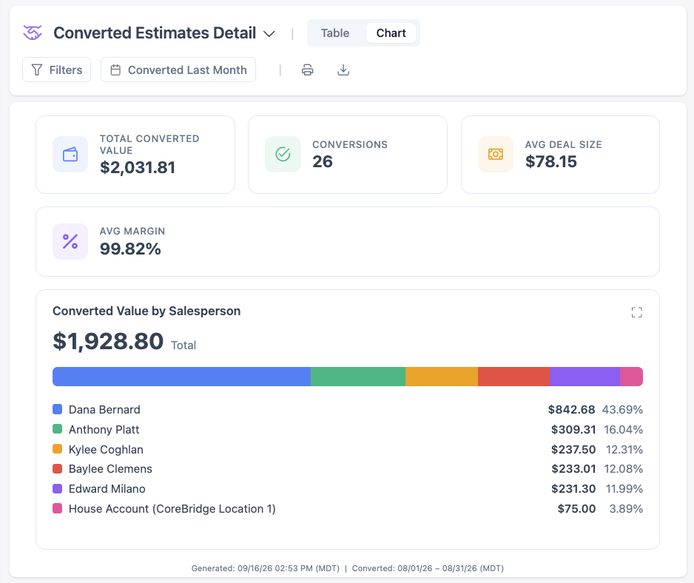
Task: Select the Baylee Clemens legend name
Action: (x=110, y=469)
